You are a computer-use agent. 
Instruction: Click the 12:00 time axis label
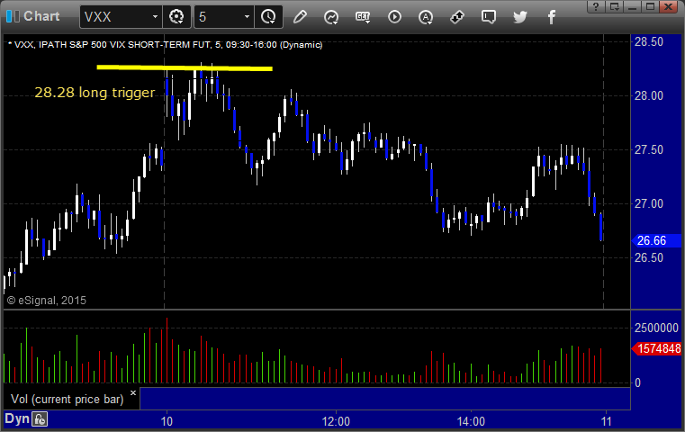(x=336, y=421)
